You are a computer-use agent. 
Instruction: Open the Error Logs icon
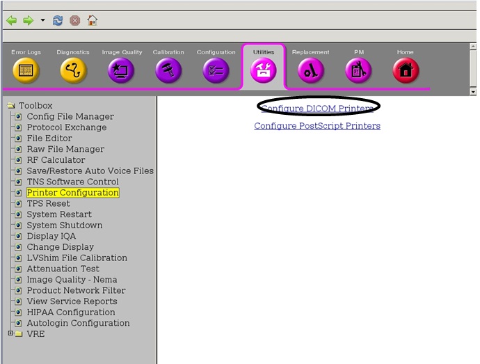(x=26, y=70)
